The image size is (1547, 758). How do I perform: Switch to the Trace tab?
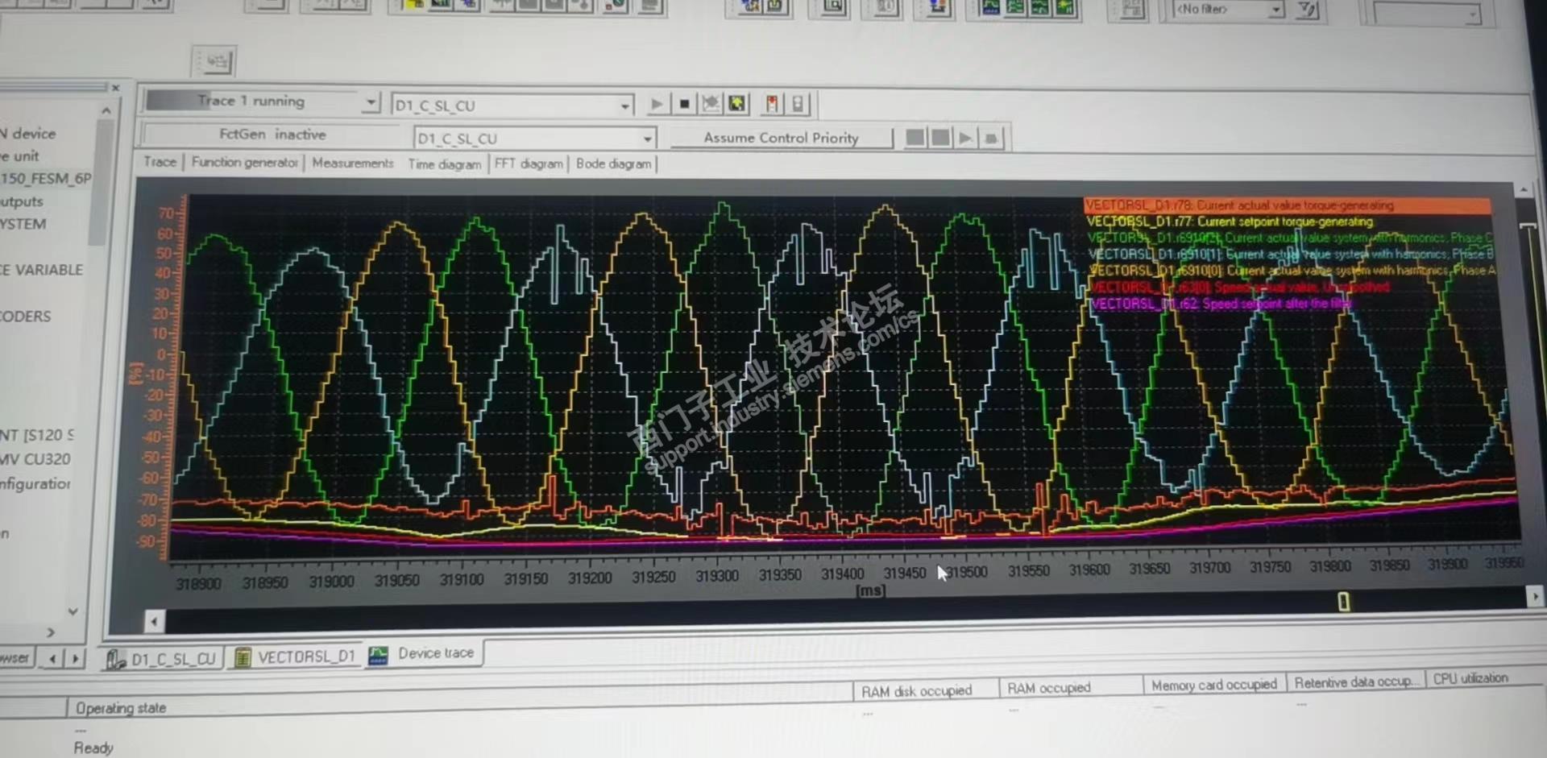160,162
